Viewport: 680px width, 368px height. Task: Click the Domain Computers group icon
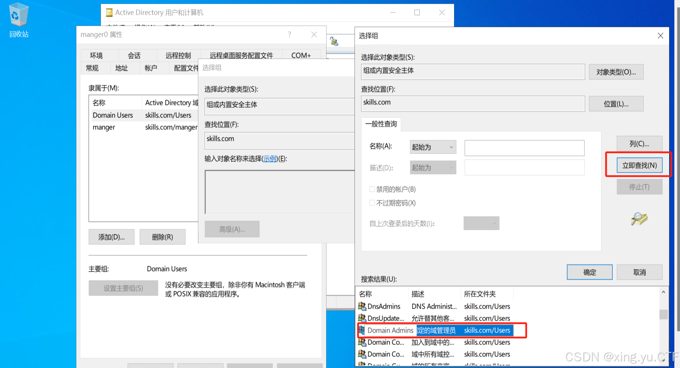pyautogui.click(x=362, y=342)
